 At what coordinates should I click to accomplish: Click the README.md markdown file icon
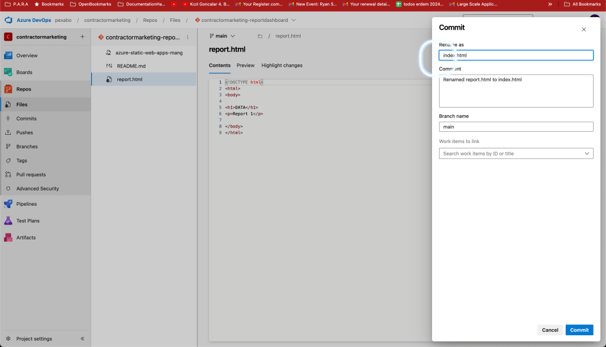(x=109, y=66)
